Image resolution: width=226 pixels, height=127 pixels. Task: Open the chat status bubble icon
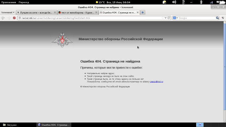[x=218, y=2]
